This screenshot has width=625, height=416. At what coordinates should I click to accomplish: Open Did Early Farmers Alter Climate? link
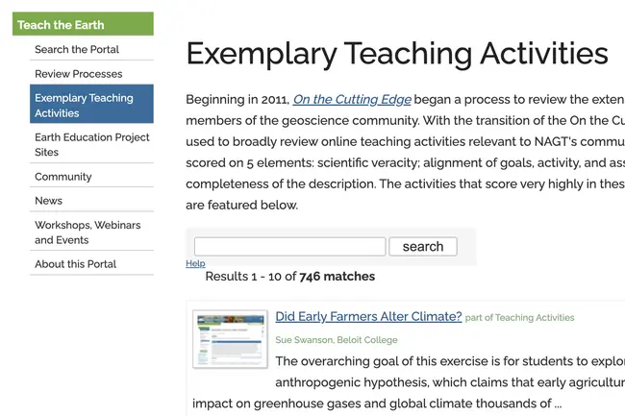click(x=368, y=316)
